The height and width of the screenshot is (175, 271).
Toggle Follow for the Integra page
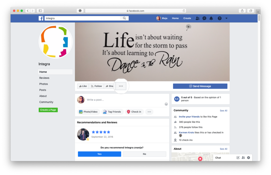pos(96,86)
